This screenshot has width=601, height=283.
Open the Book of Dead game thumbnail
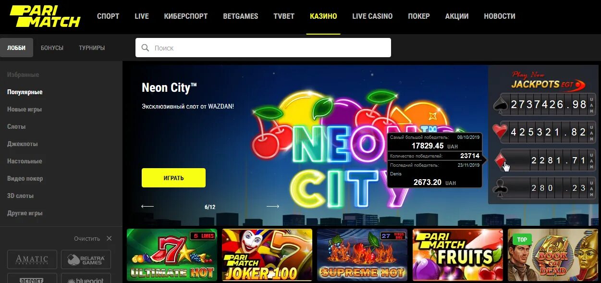point(553,255)
